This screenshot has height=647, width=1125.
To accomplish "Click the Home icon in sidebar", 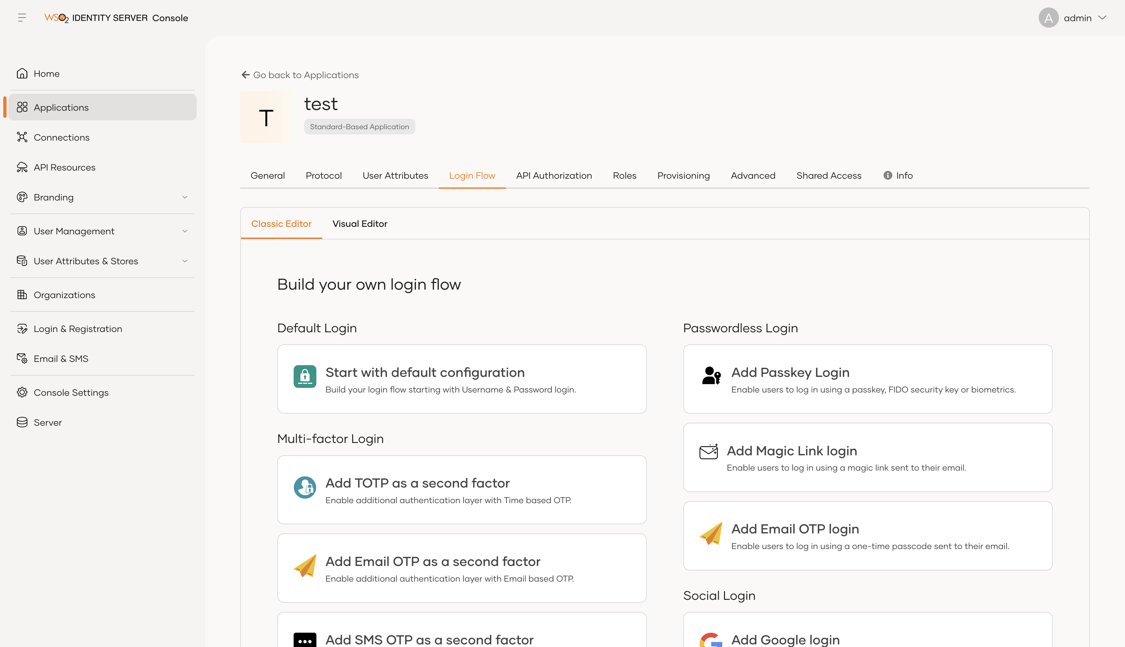I will click(22, 73).
